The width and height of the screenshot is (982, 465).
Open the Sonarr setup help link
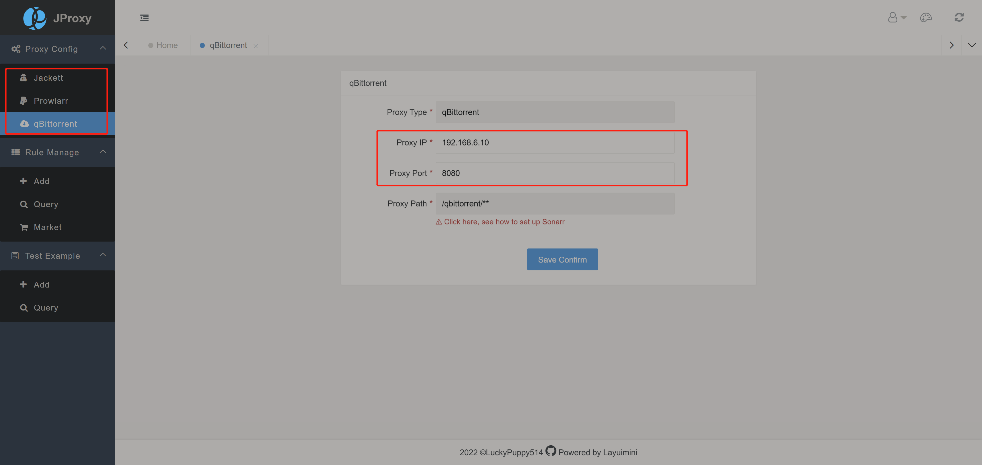[x=504, y=222]
